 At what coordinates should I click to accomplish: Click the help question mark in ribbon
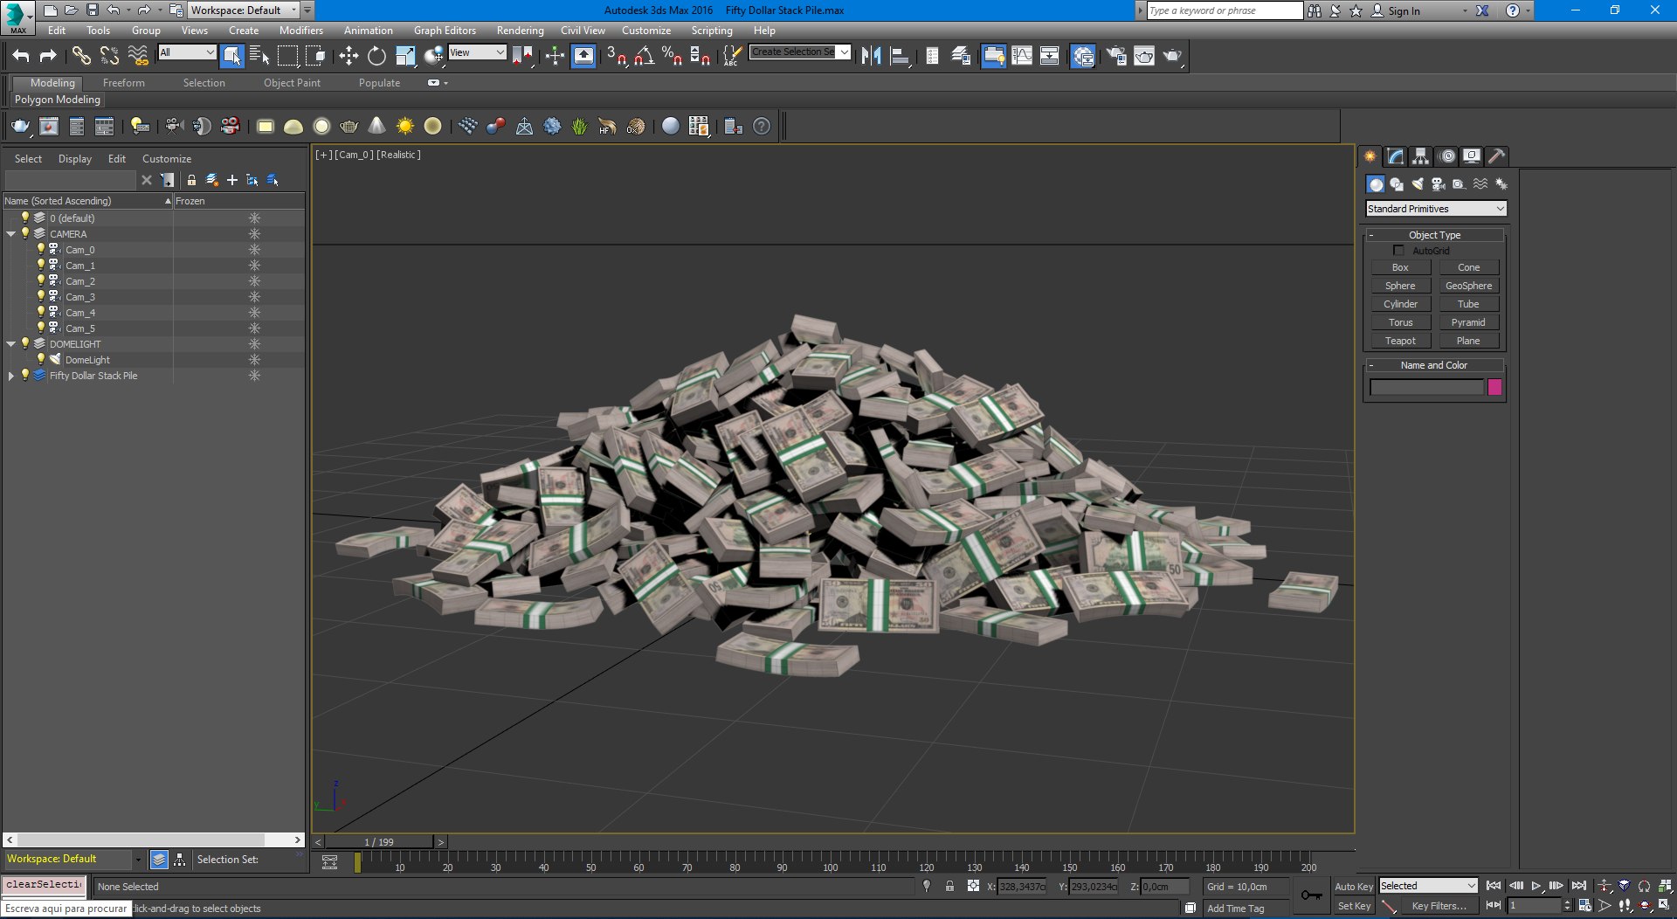tap(762, 127)
